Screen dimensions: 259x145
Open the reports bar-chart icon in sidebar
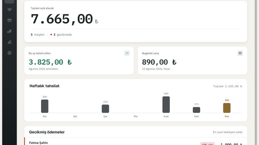(9, 42)
